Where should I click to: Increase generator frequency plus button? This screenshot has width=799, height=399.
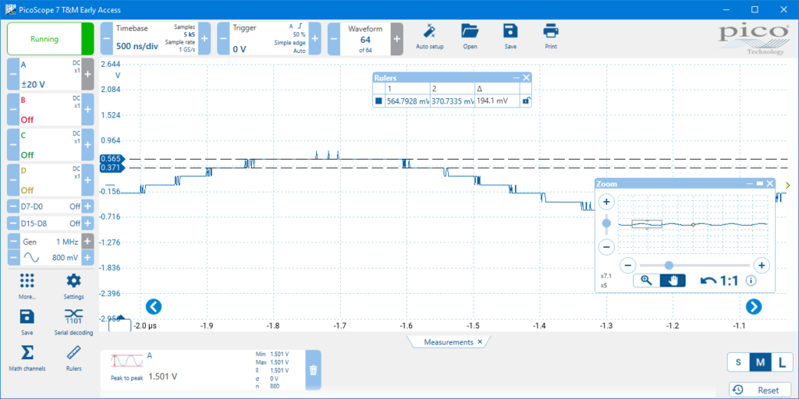[x=87, y=242]
